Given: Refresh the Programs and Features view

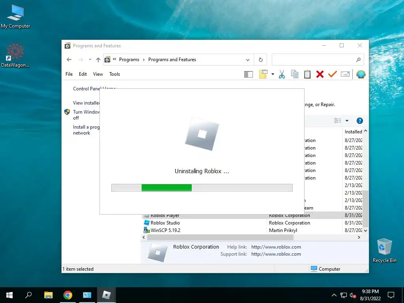Looking at the screenshot, I should tap(260, 60).
